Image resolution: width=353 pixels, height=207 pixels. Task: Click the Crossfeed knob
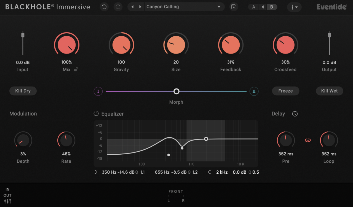(285, 45)
